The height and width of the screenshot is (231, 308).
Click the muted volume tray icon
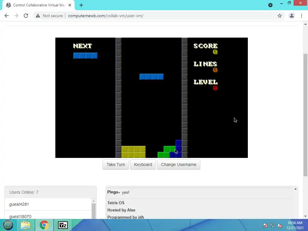point(280,225)
